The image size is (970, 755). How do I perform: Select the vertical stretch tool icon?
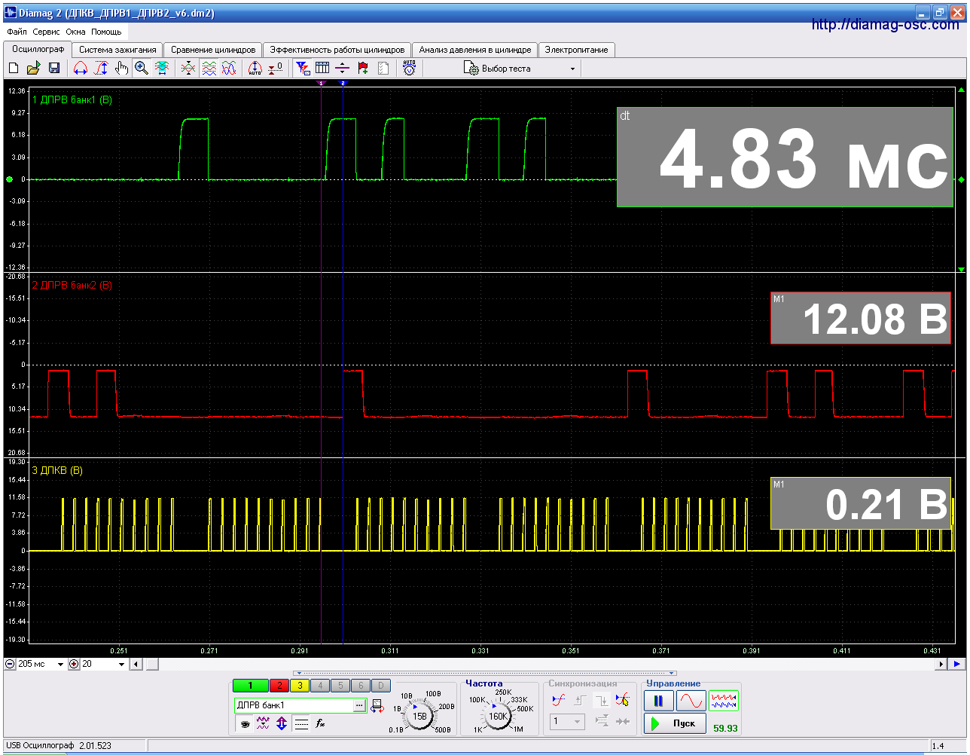click(x=101, y=69)
